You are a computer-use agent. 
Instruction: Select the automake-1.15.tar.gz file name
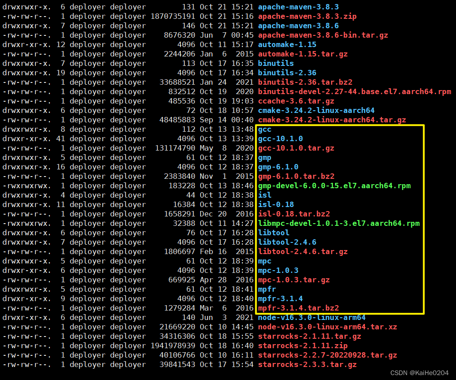pyautogui.click(x=303, y=54)
